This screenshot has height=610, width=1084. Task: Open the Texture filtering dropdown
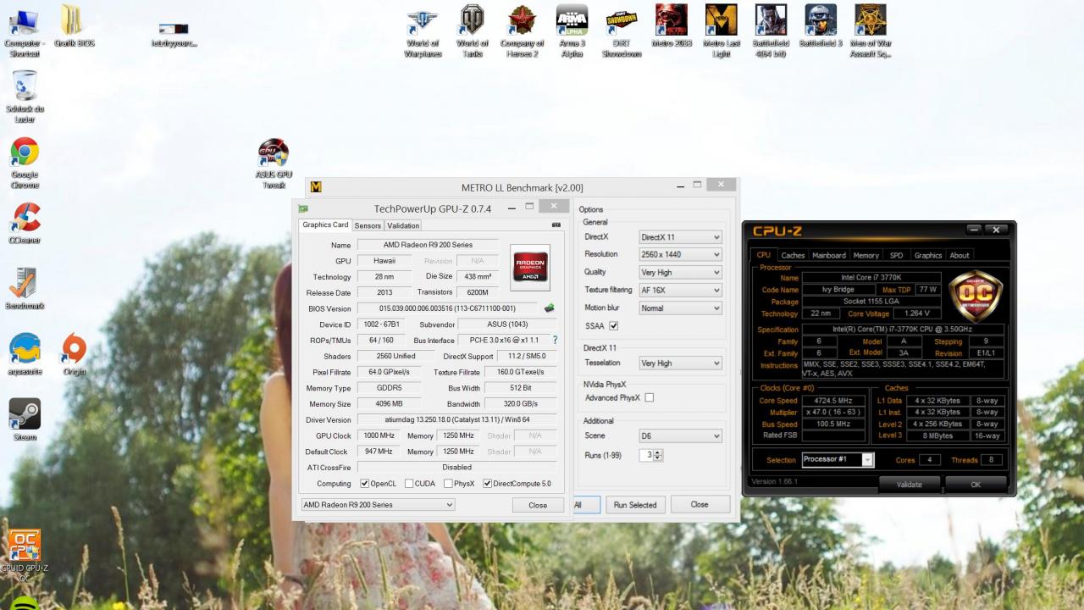680,290
